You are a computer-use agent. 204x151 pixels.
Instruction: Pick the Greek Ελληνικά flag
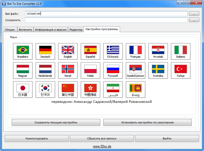pos(113,51)
